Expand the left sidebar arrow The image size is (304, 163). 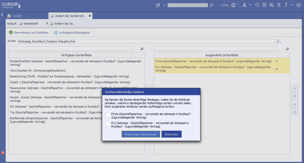[2, 15]
